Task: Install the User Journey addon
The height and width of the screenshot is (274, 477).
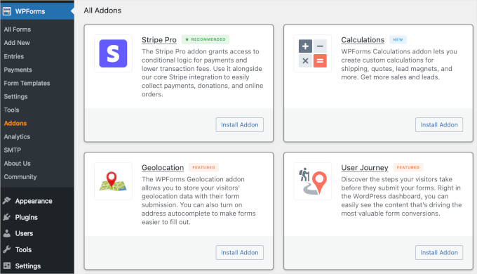Action: [x=439, y=252]
